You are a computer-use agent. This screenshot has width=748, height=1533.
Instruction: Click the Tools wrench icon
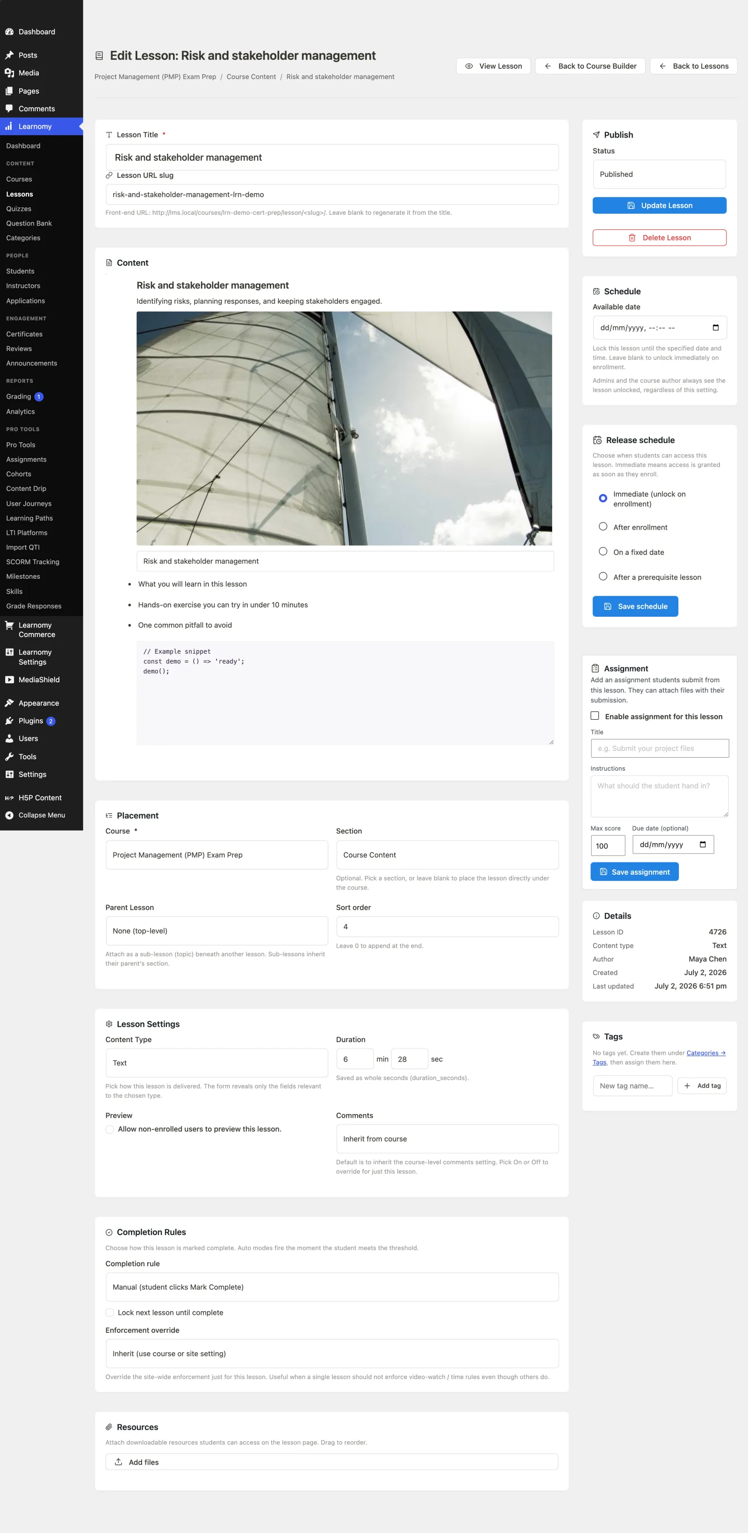9,756
